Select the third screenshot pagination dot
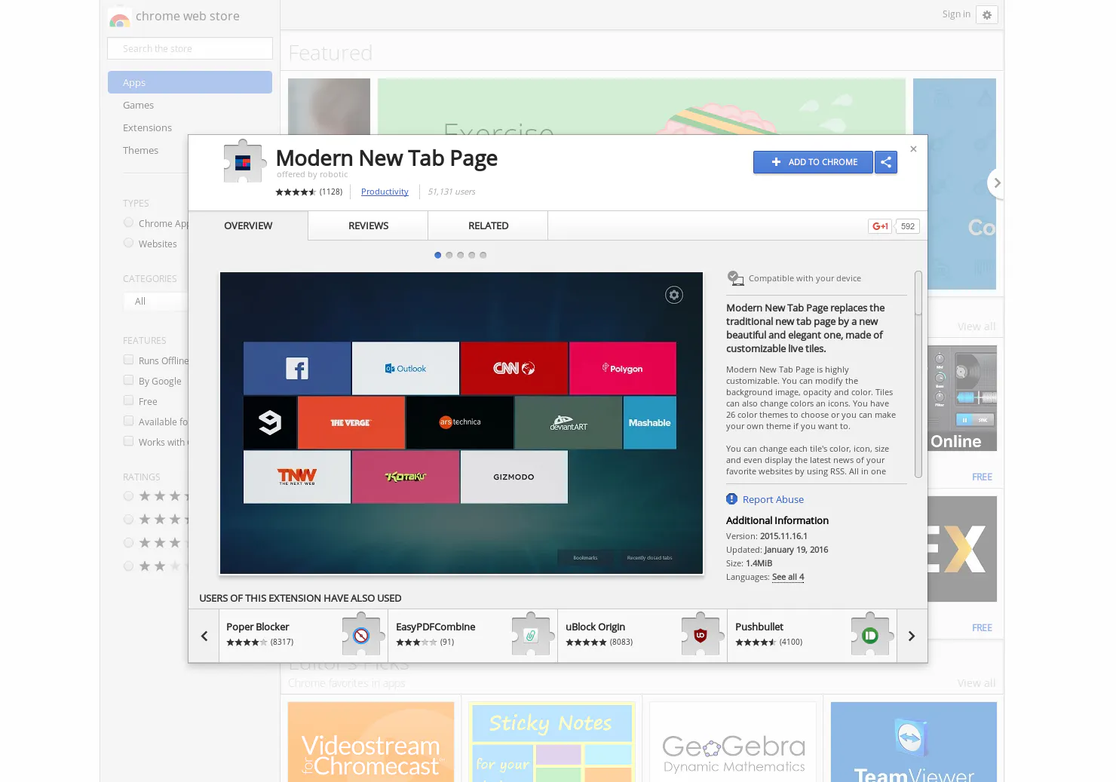The image size is (1116, 782). click(461, 255)
